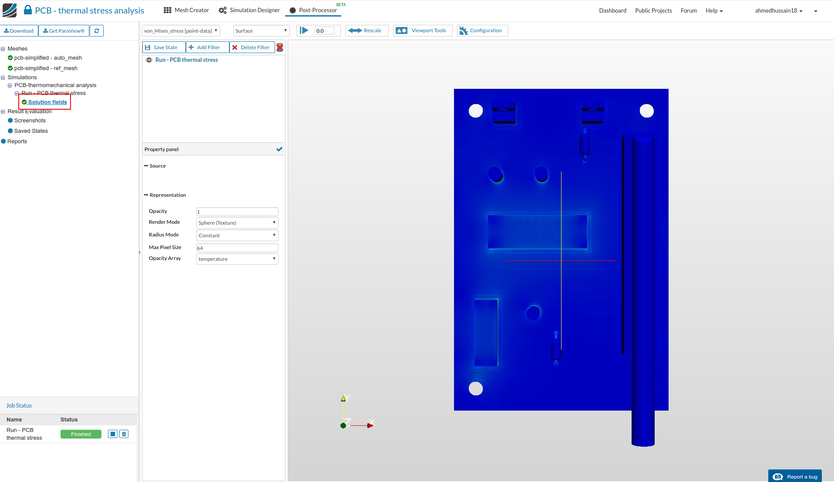Click the Opacity input field
This screenshot has width=834, height=482.
point(237,212)
